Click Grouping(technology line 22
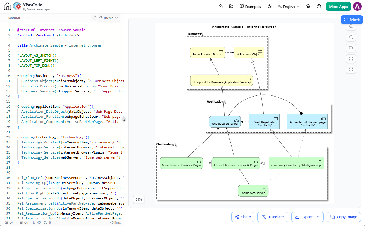 coord(53,137)
